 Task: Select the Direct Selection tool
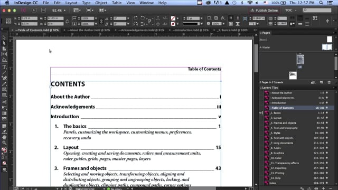click(x=4, y=43)
